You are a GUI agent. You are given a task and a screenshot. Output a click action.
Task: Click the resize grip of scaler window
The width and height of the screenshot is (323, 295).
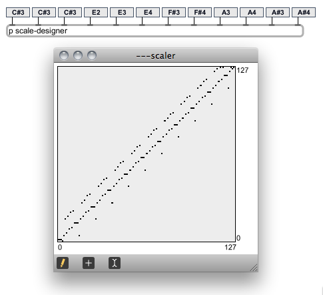tap(254, 268)
